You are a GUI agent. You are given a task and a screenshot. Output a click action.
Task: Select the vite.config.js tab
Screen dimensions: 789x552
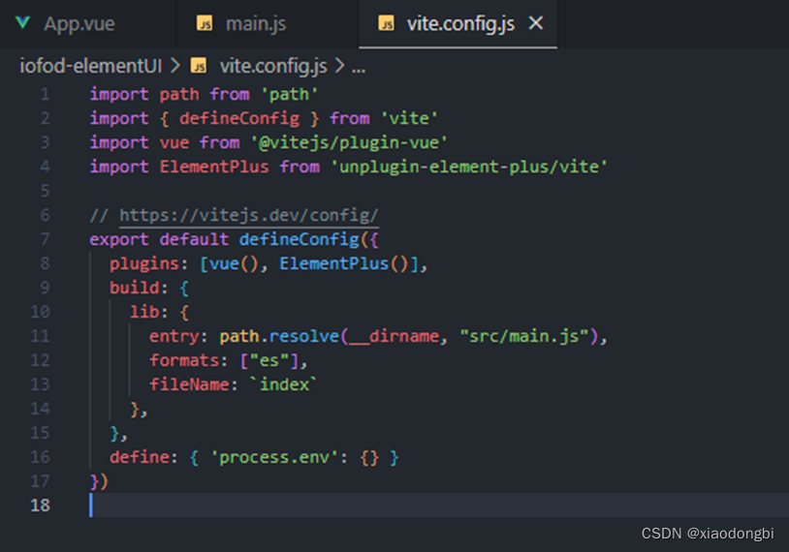tap(458, 23)
